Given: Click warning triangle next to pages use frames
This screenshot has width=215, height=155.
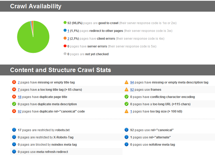Looking at the screenshot, I should point(126,89).
